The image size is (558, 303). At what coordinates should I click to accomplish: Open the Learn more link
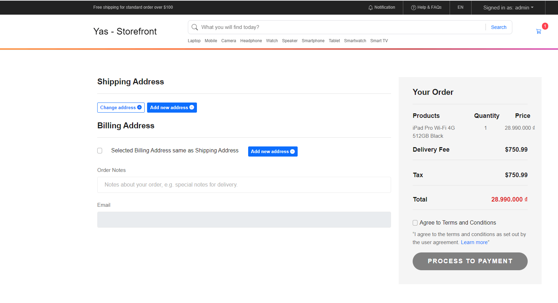(x=474, y=242)
